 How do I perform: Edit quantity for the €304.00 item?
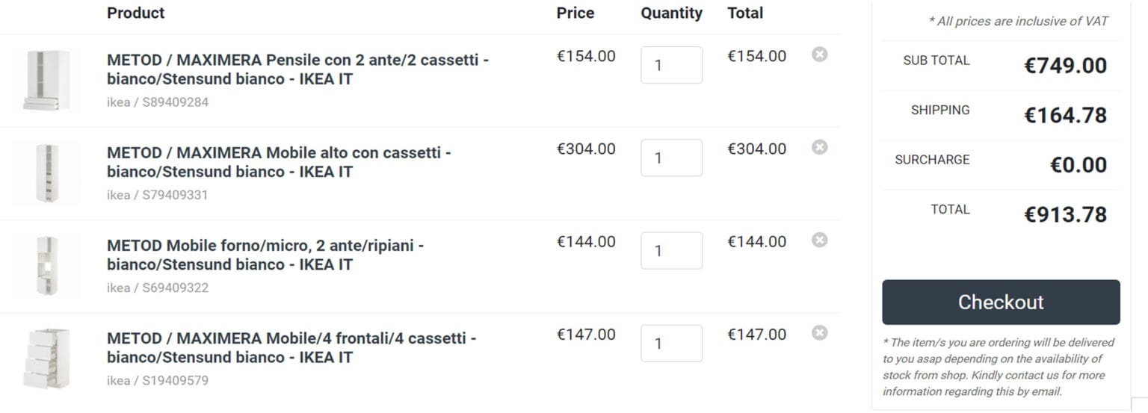(670, 158)
